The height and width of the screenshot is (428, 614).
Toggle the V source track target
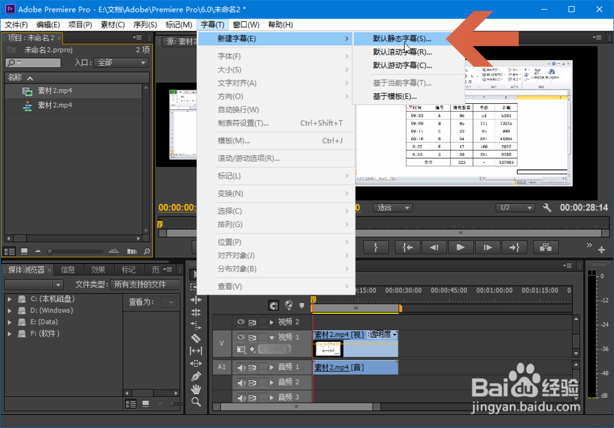click(222, 343)
